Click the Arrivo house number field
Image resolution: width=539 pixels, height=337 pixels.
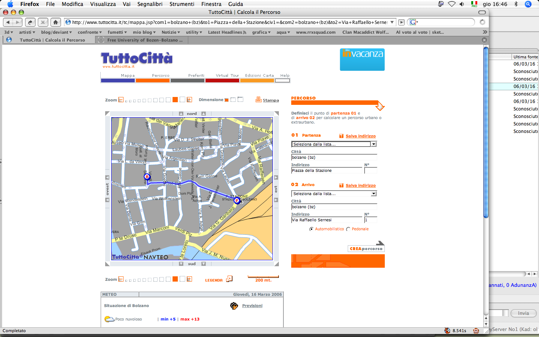coord(371,220)
